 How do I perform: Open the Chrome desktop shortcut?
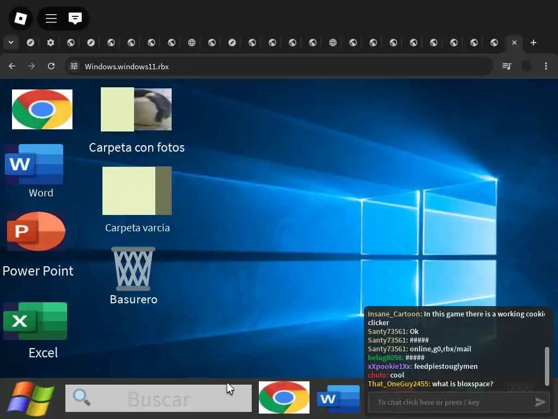pyautogui.click(x=42, y=109)
